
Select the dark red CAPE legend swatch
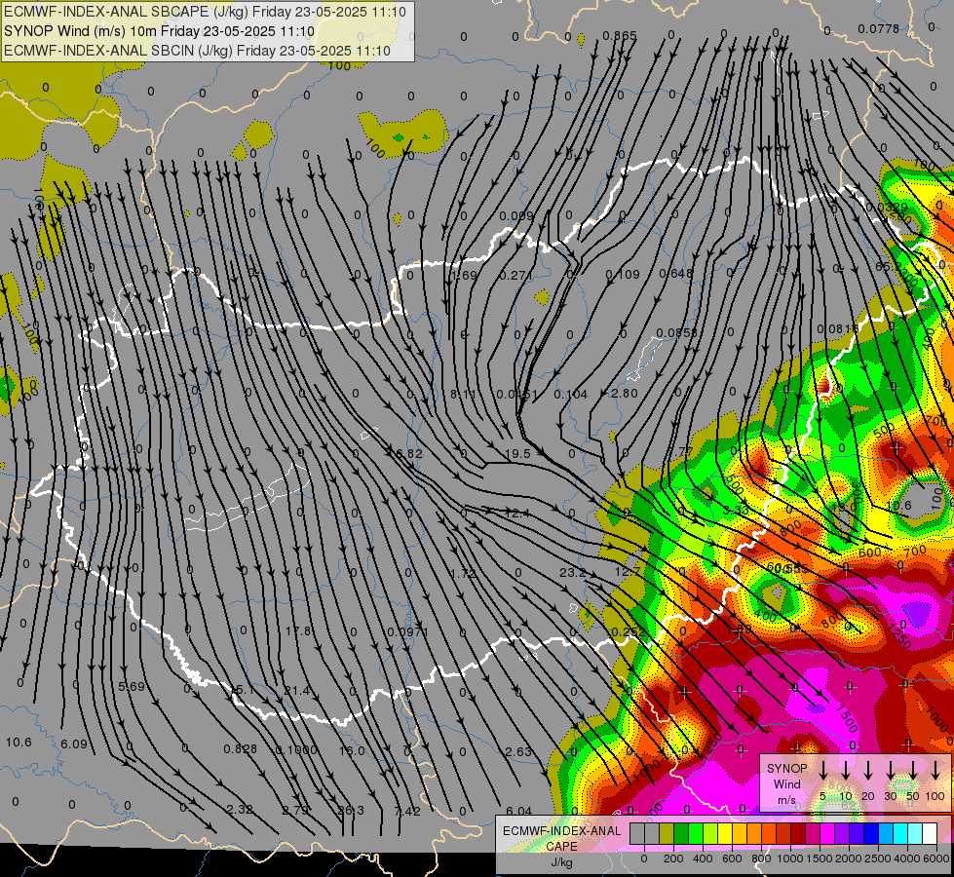coord(798,834)
